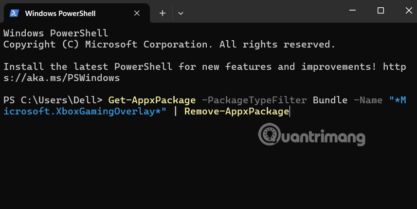
Task: Click the pipe symbol before Remove-AppxPackage
Action: tap(175, 112)
